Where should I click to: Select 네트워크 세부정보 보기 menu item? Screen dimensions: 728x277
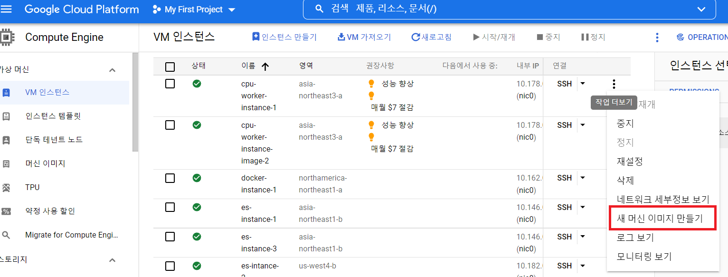click(663, 200)
